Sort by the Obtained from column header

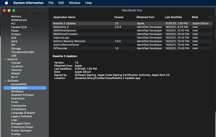(145, 17)
